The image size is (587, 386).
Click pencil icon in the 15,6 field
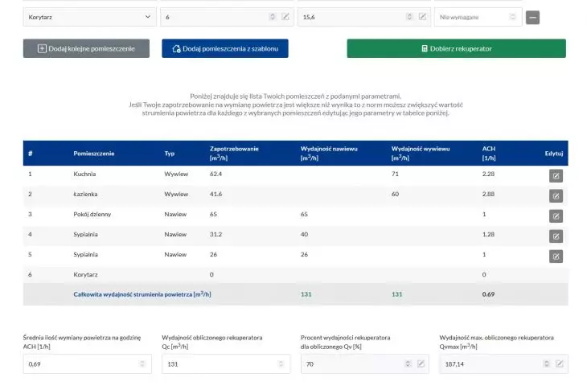[x=422, y=16]
